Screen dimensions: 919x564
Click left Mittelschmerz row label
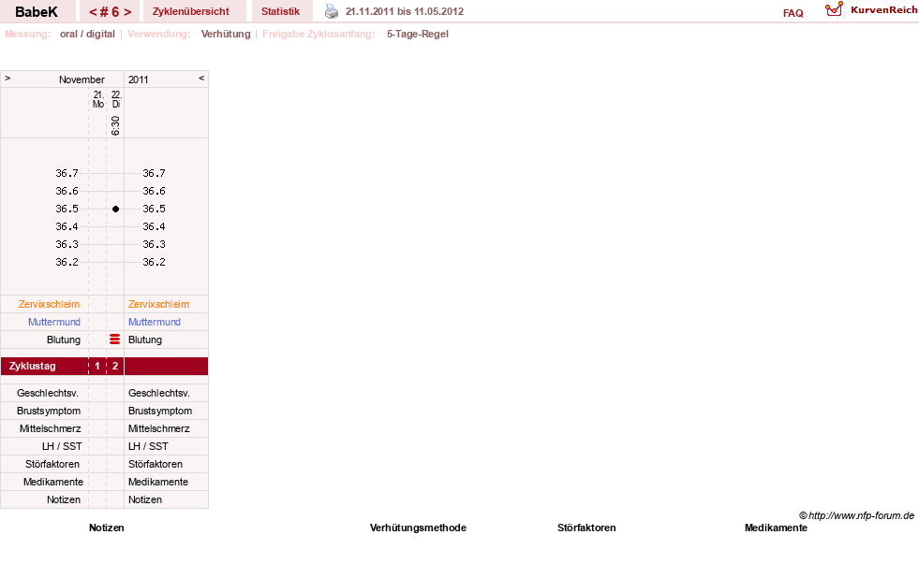[x=50, y=429]
